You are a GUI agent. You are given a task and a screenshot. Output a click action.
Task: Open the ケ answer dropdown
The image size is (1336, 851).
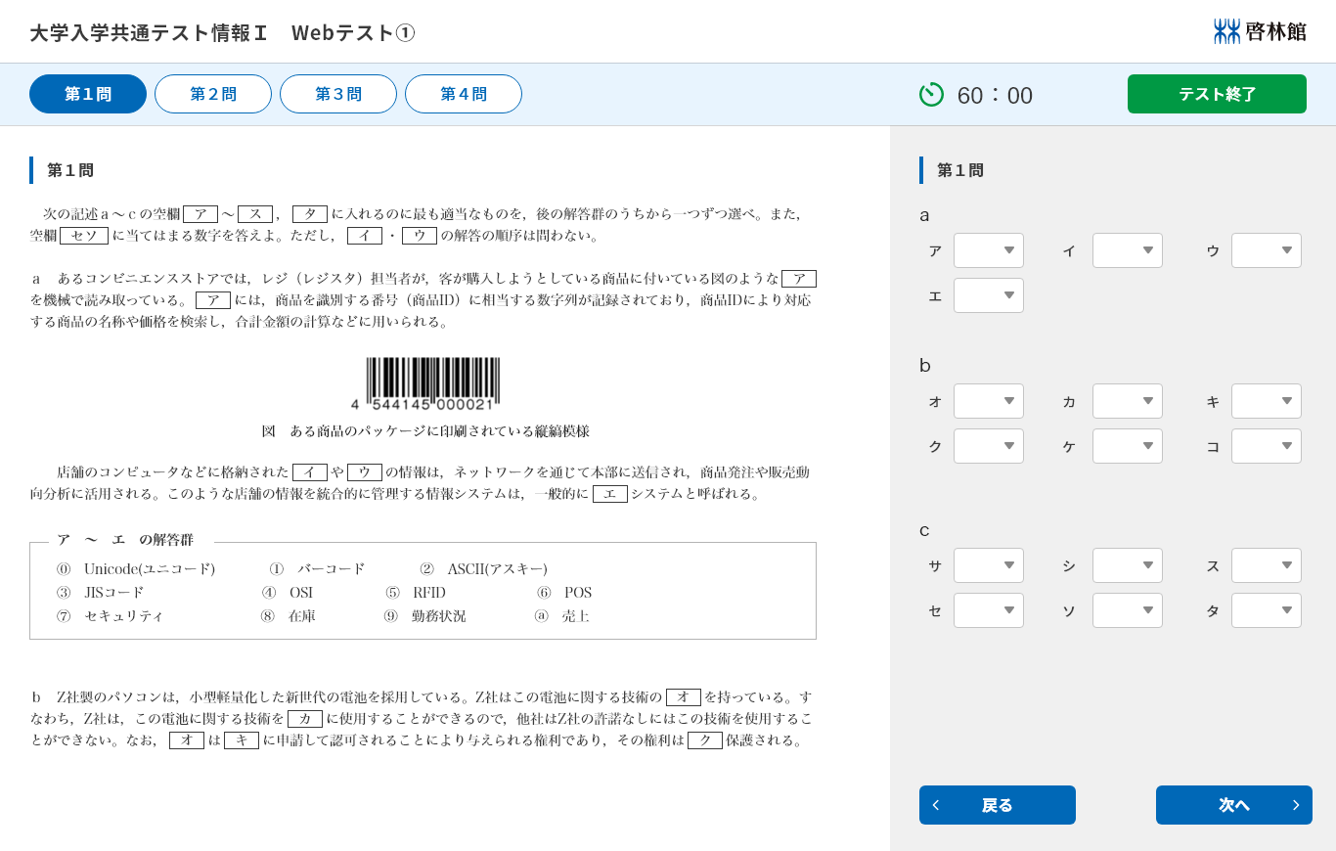point(1127,446)
